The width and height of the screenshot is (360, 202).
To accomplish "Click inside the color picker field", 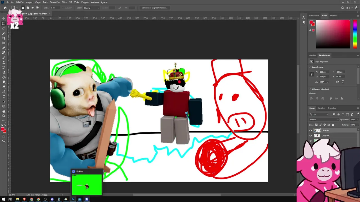I will click(x=333, y=34).
